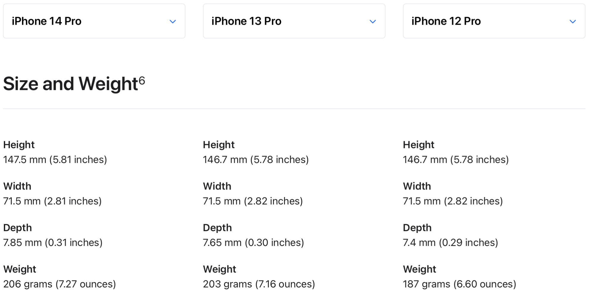The width and height of the screenshot is (595, 307).
Task: Open the iPhone 14 Pro model dropdown
Action: point(94,21)
